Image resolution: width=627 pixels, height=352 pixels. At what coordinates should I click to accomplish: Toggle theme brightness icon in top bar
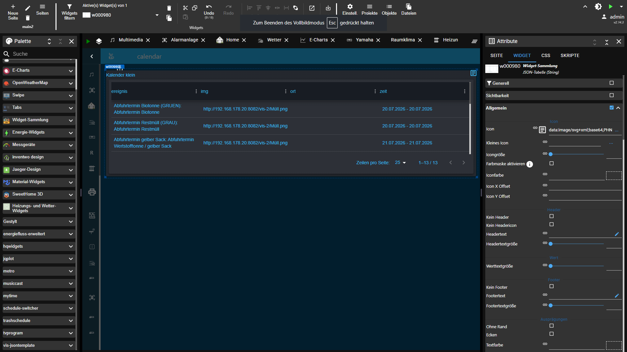598,7
